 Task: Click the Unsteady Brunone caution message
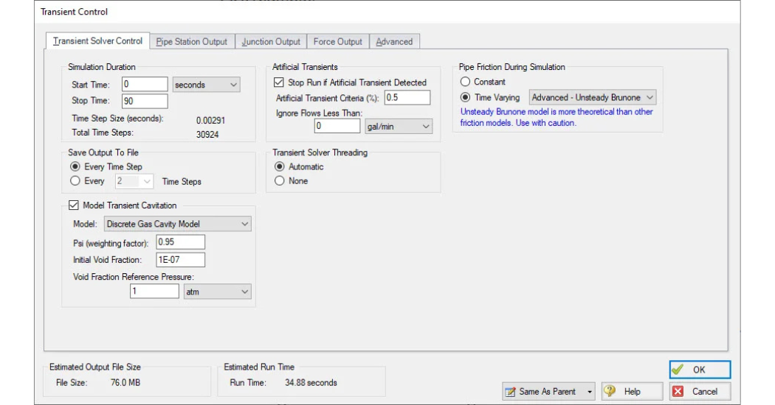click(557, 117)
